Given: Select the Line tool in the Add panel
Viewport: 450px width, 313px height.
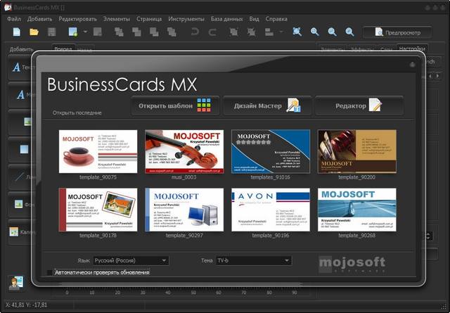Looking at the screenshot, I should click(20, 177).
